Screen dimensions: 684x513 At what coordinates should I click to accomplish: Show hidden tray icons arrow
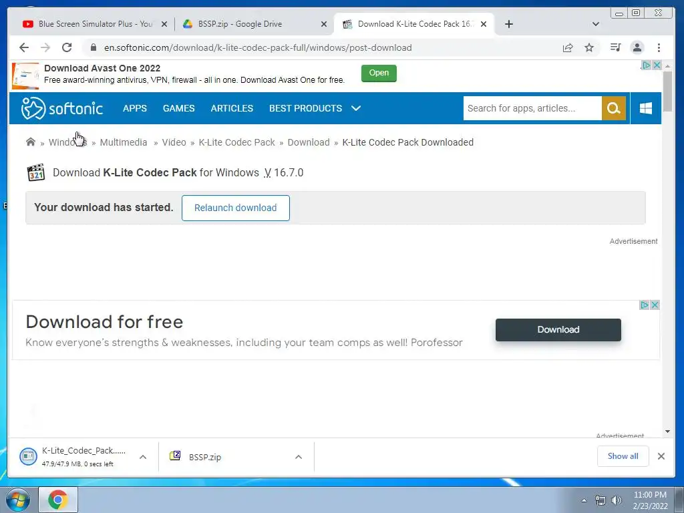click(x=584, y=500)
